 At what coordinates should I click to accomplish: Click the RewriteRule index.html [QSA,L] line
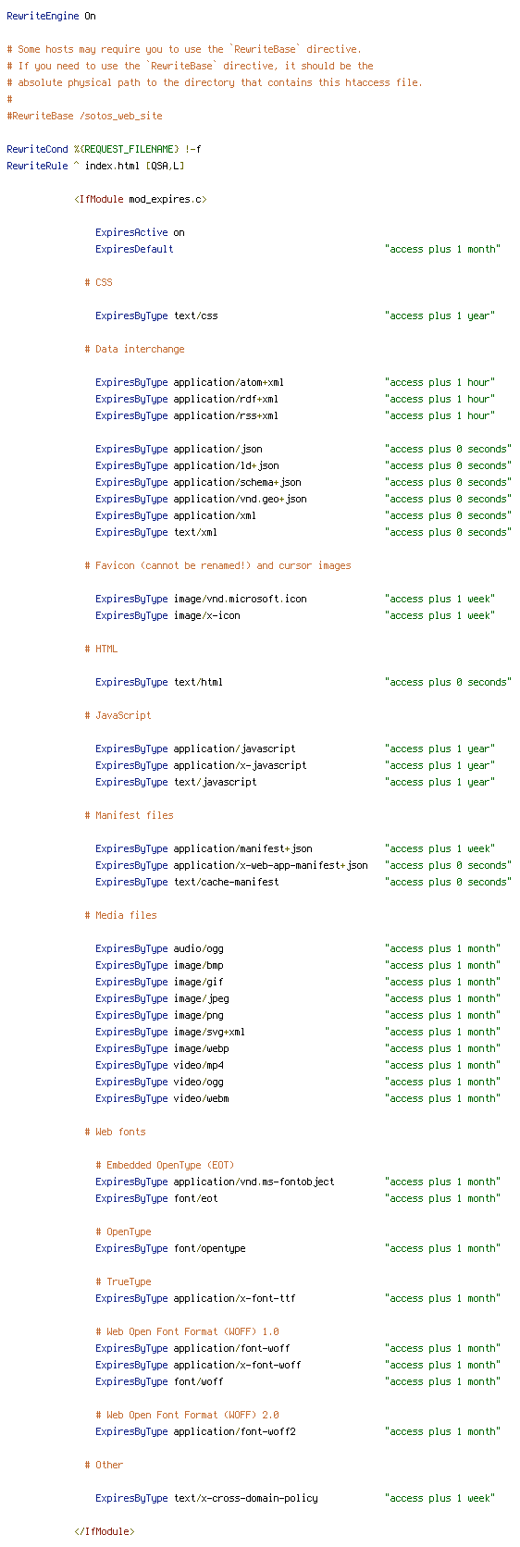coord(95,166)
